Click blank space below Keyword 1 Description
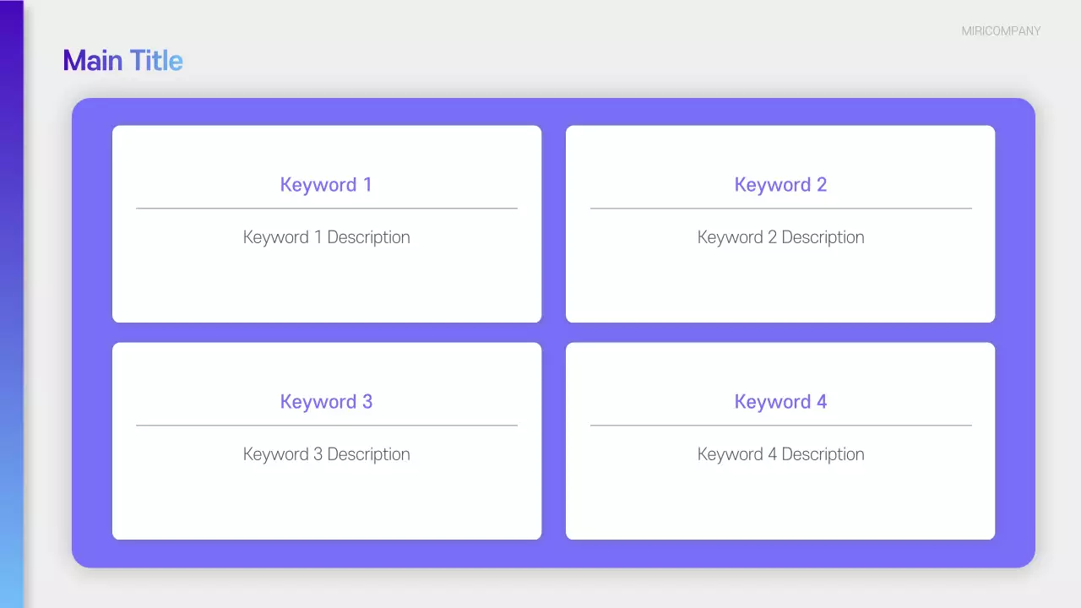Image resolution: width=1081 pixels, height=608 pixels. point(326,287)
